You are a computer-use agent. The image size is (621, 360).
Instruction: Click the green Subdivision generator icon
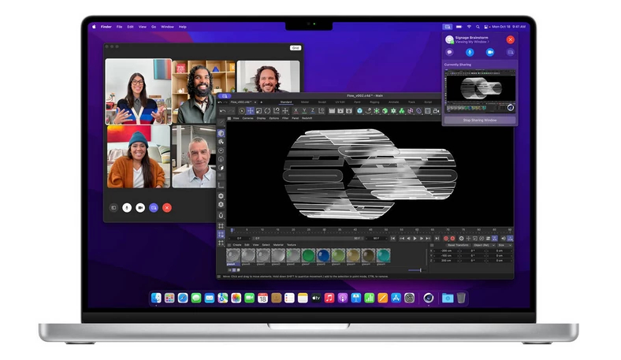point(377,111)
